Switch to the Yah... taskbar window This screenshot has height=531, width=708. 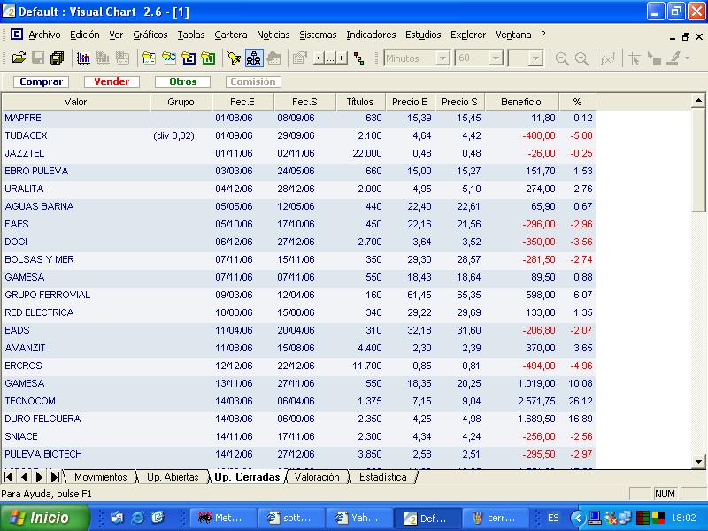click(359, 518)
